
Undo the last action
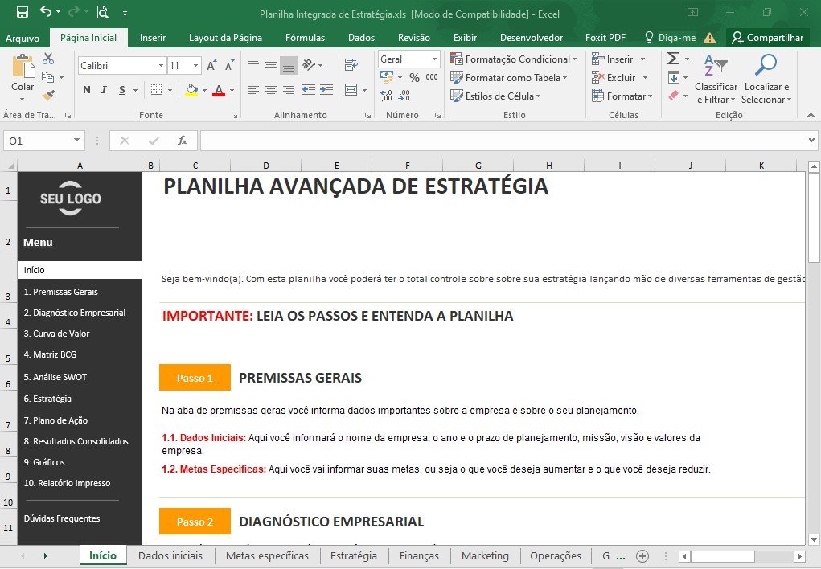click(46, 11)
